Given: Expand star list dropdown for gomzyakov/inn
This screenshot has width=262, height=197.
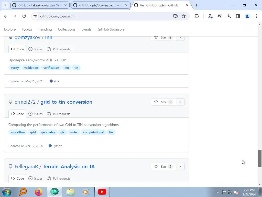Looking at the screenshot, I should click(180, 38).
